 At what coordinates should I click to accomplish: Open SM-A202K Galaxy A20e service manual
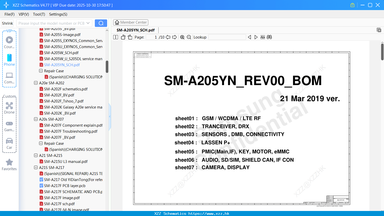pos(73,107)
